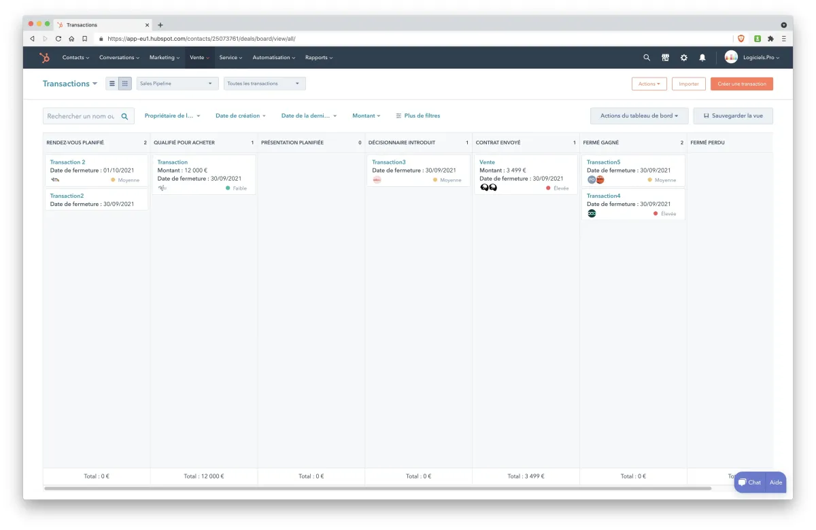
Task: Click the Logiciels.Pro account avatar
Action: [731, 57]
